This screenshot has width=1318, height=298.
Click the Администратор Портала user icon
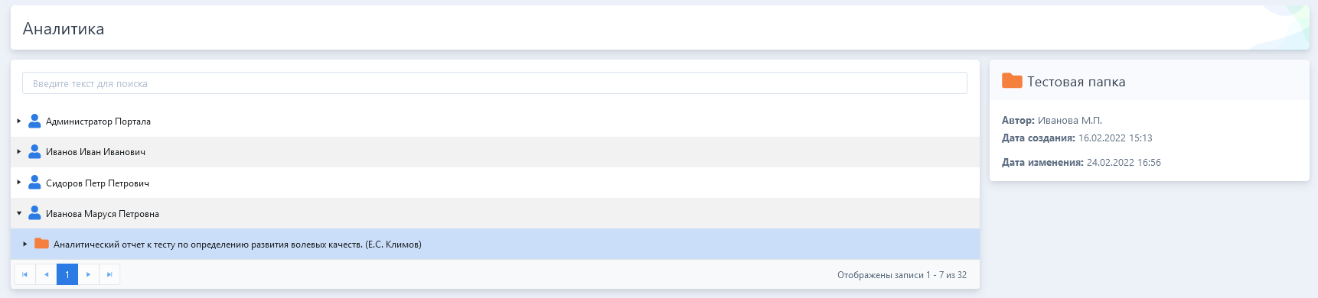34,121
